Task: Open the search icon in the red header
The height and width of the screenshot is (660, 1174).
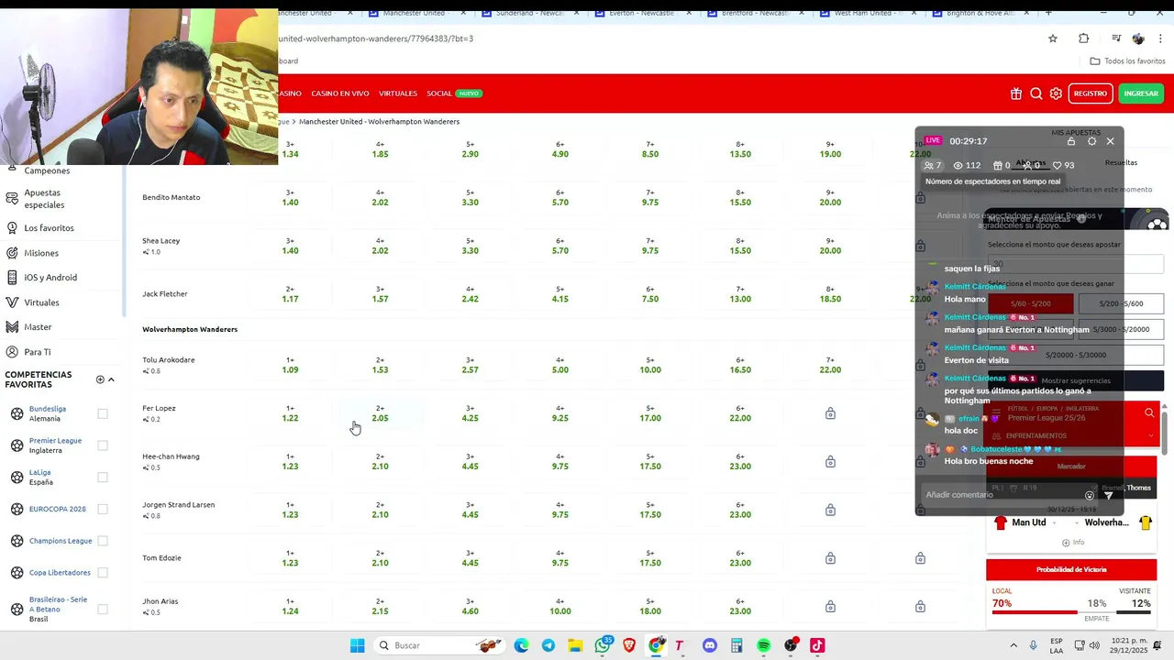Action: coord(1036,93)
